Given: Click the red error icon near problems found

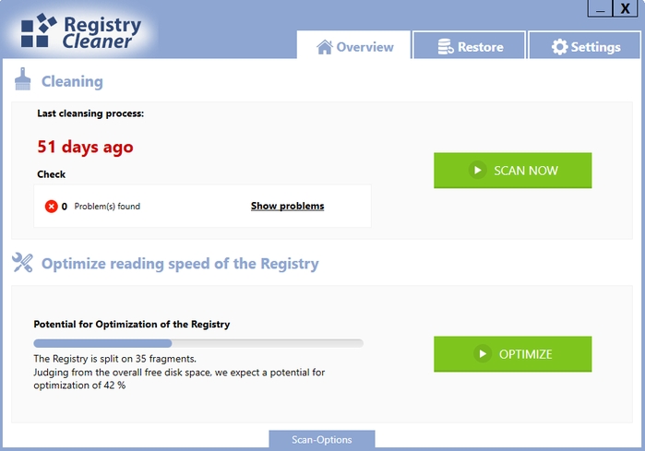Looking at the screenshot, I should 52,206.
